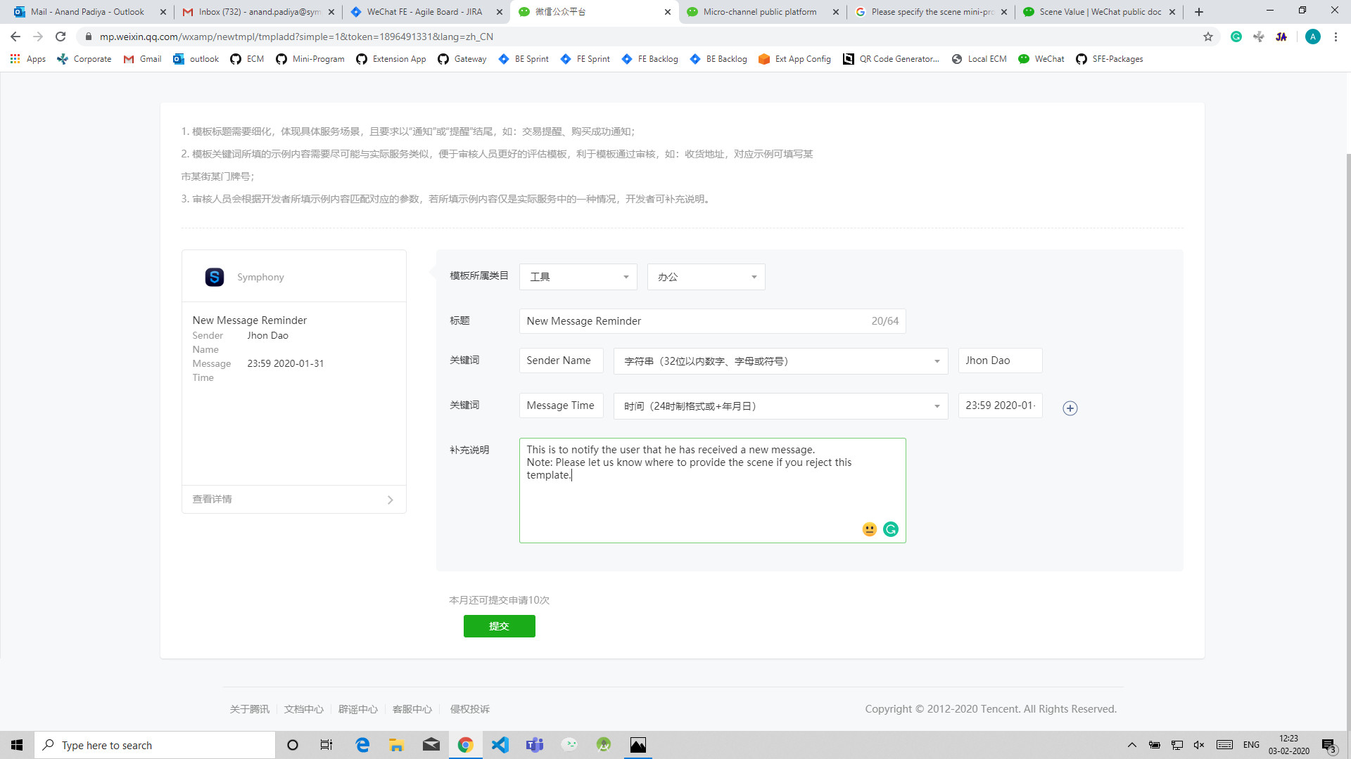Expand the 工具 category dropdown
The image size is (1351, 759).
[x=578, y=277]
